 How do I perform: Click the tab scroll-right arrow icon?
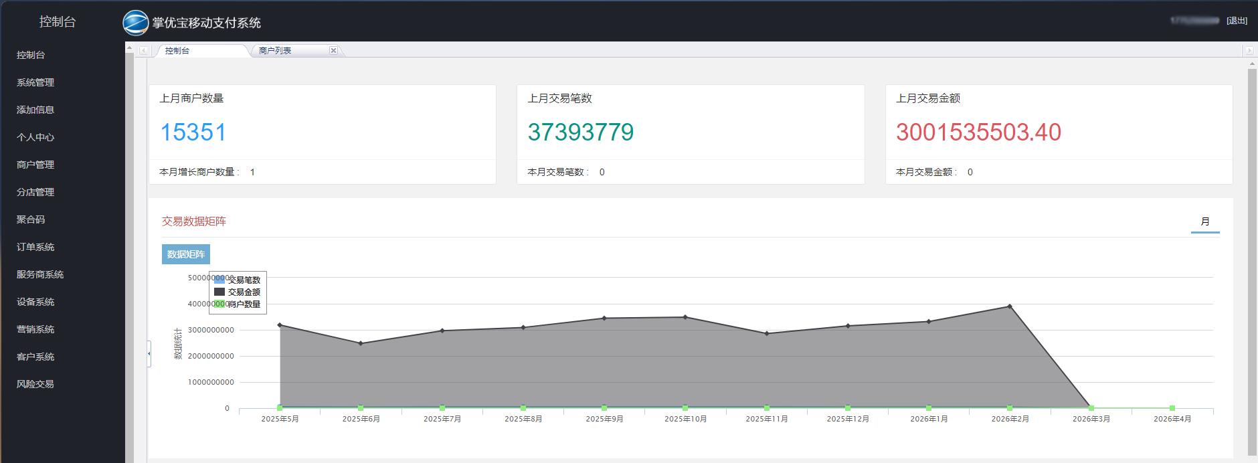click(x=1249, y=51)
